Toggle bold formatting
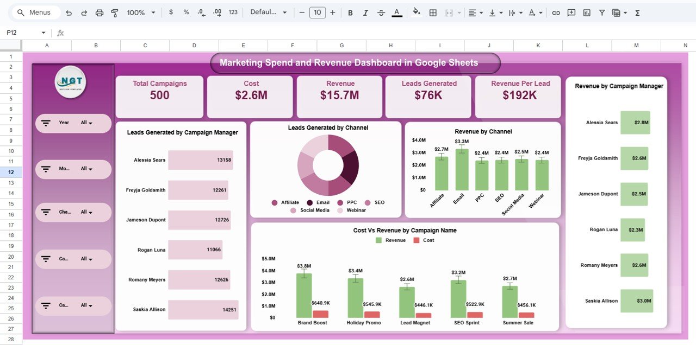 [x=350, y=12]
